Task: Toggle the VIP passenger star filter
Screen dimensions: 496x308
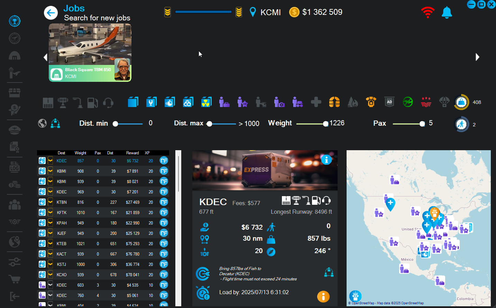Action: tap(242, 102)
